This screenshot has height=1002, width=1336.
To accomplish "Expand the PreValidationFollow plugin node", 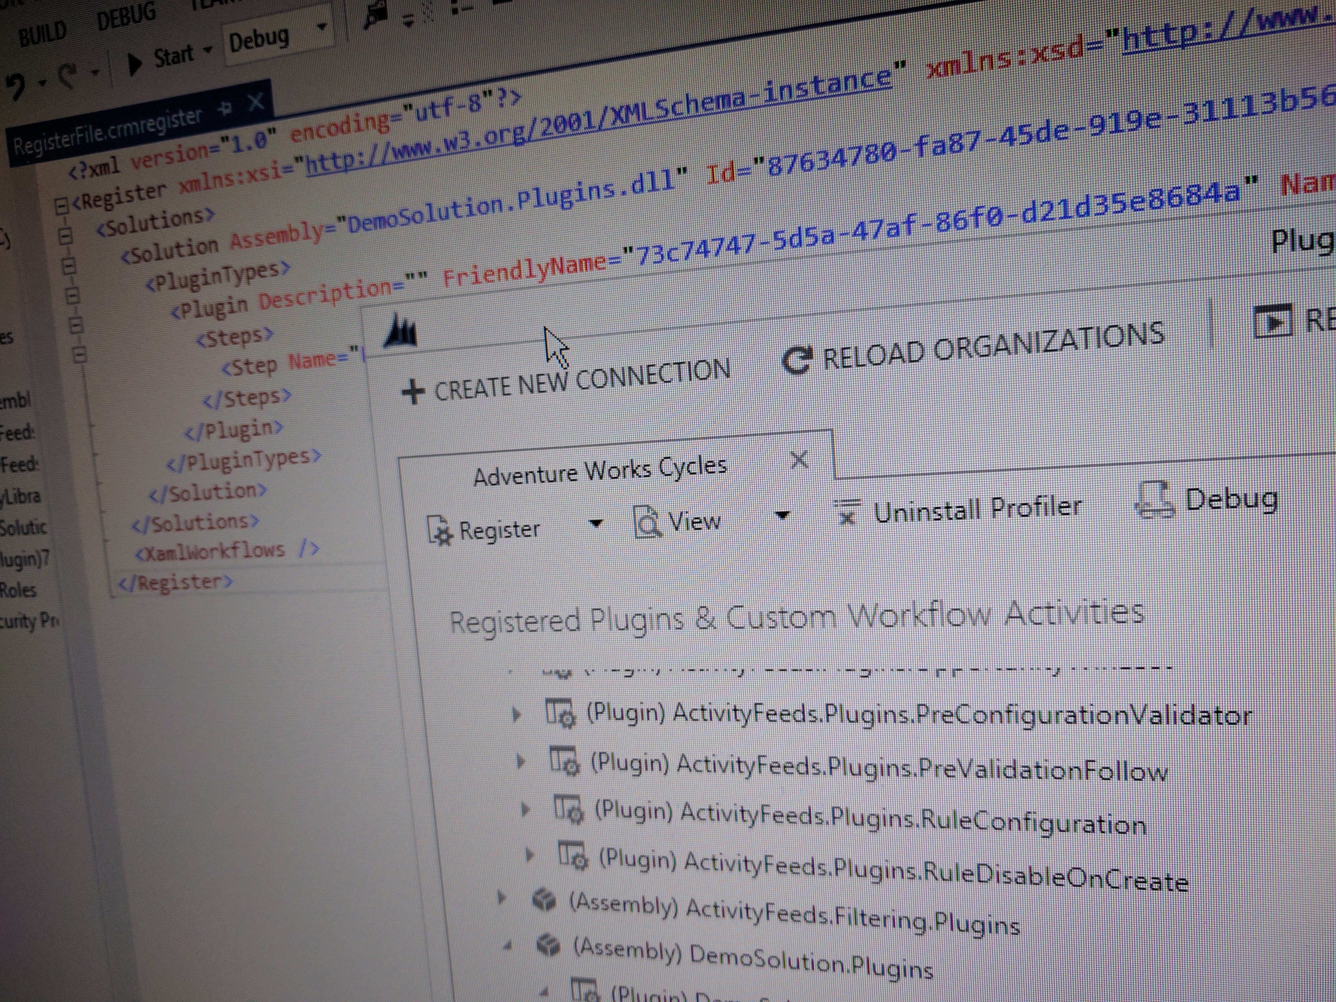I will (521, 762).
